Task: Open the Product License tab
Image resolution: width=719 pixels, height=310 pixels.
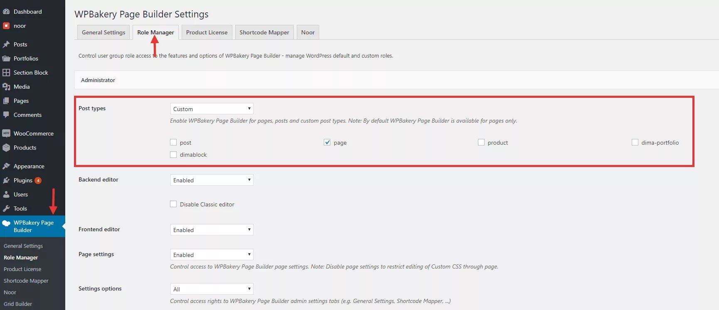Action: pos(207,32)
